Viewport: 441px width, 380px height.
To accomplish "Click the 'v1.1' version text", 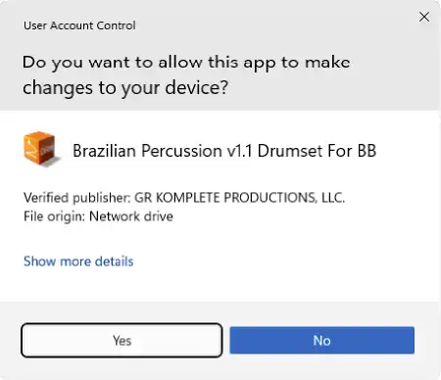I will pyautogui.click(x=240, y=151).
